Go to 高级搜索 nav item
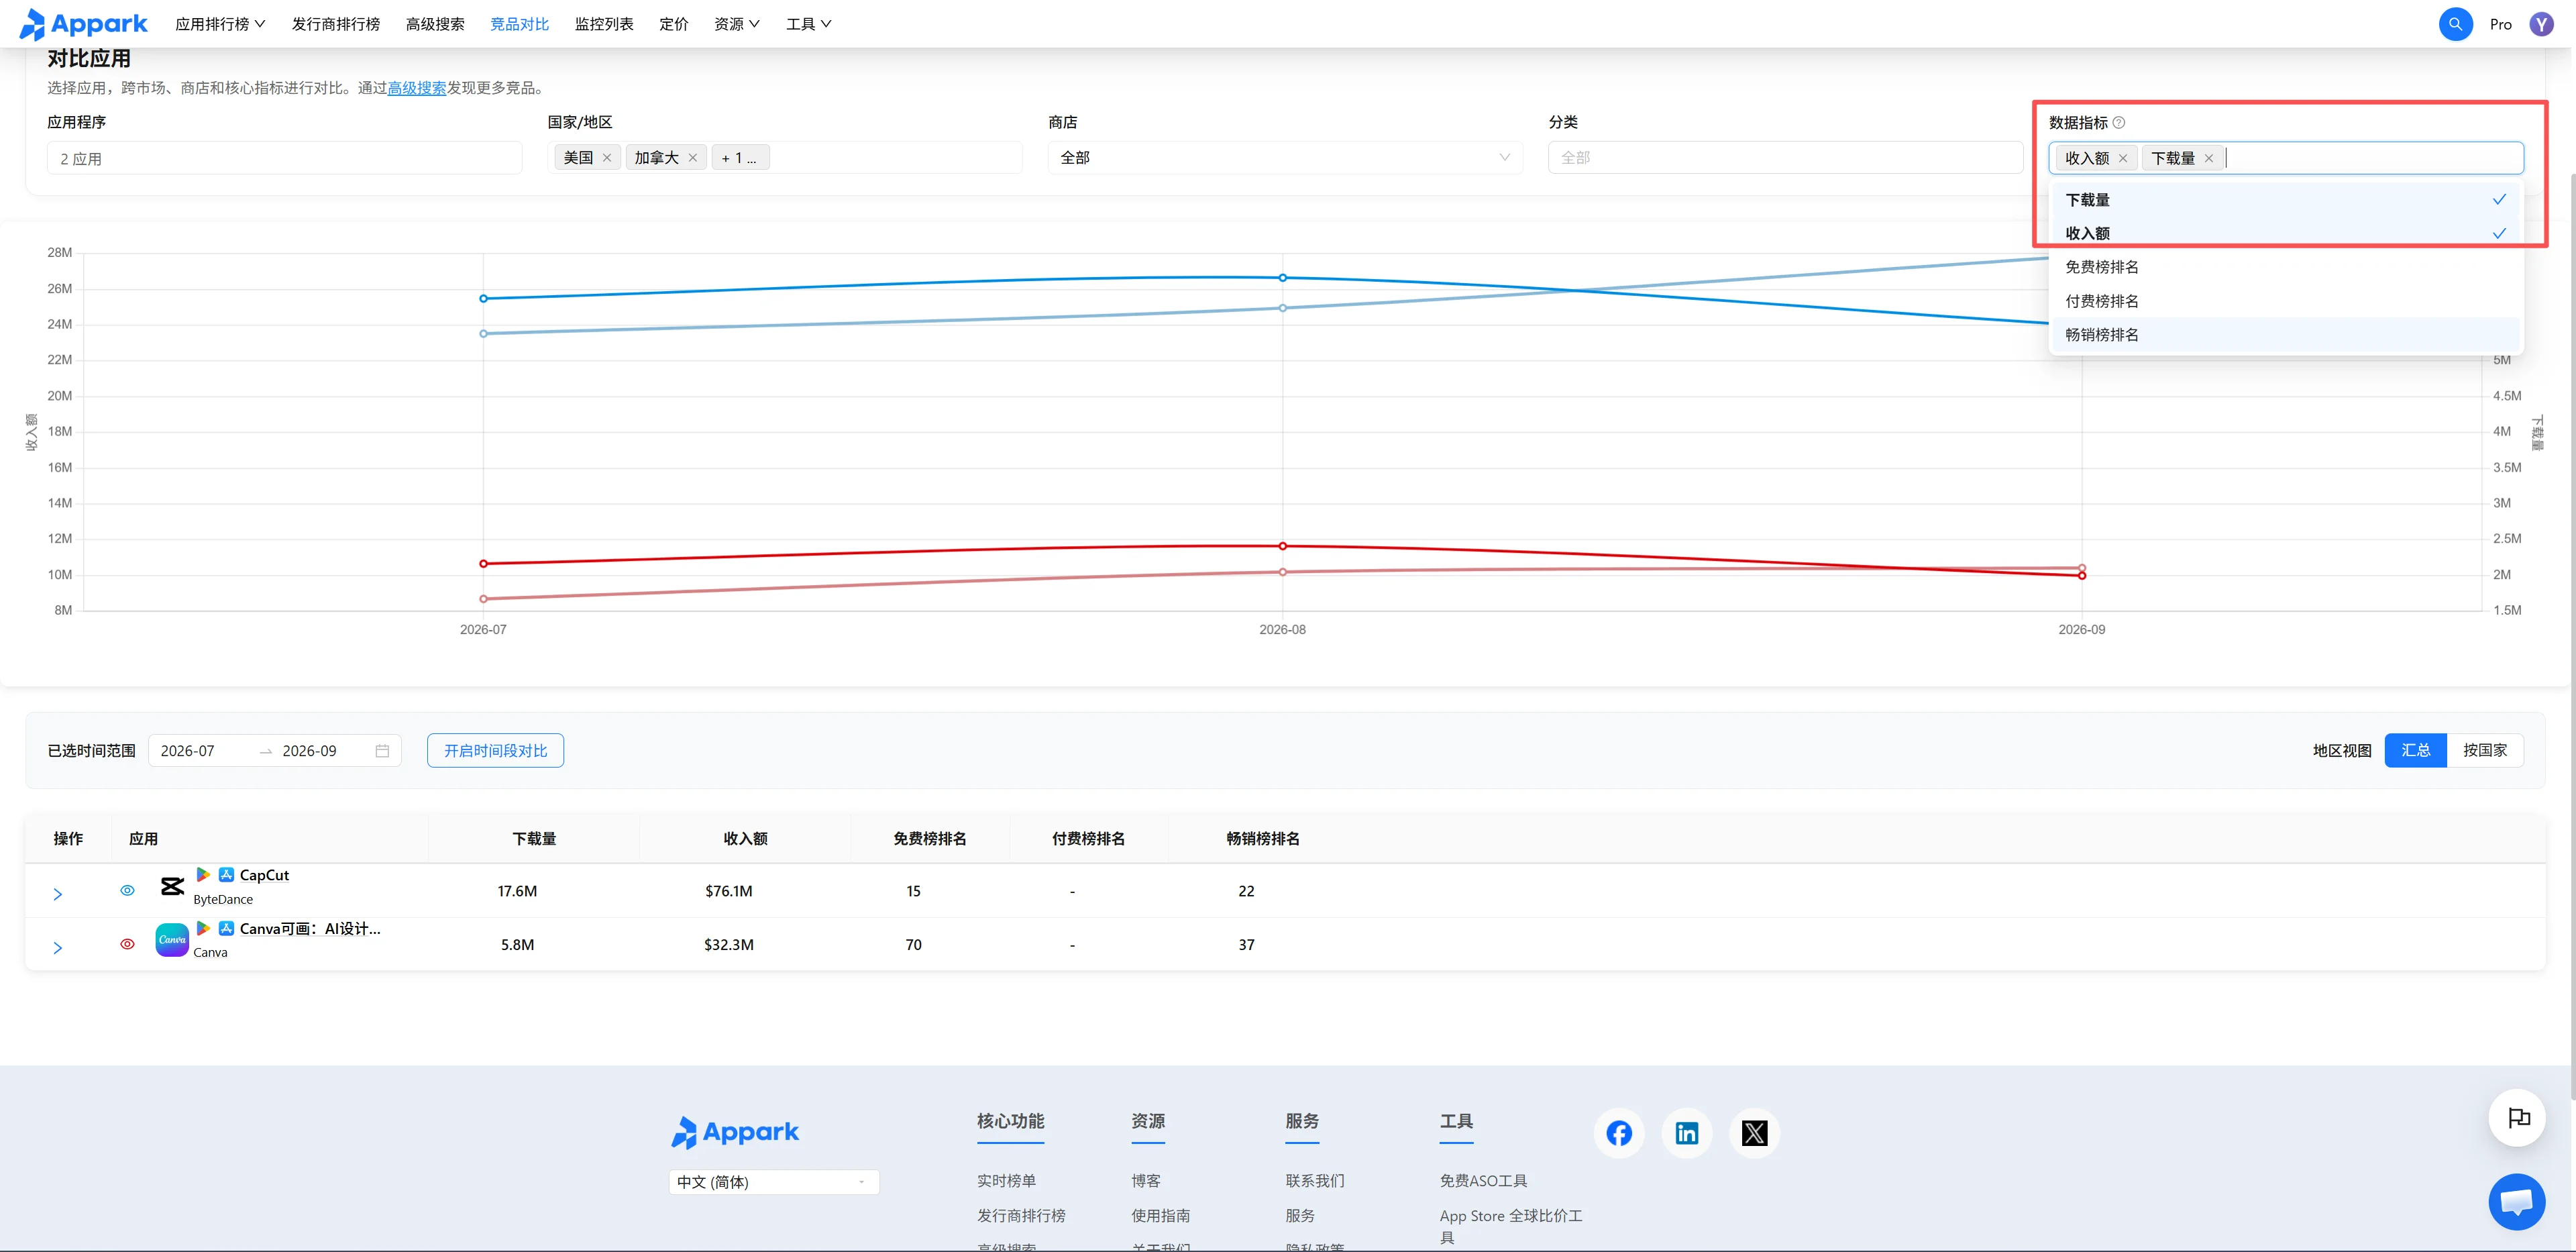Screen dimensions: 2576x1252 click(435, 24)
